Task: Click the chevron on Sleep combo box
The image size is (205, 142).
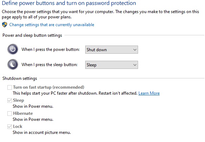Action: pos(135,65)
